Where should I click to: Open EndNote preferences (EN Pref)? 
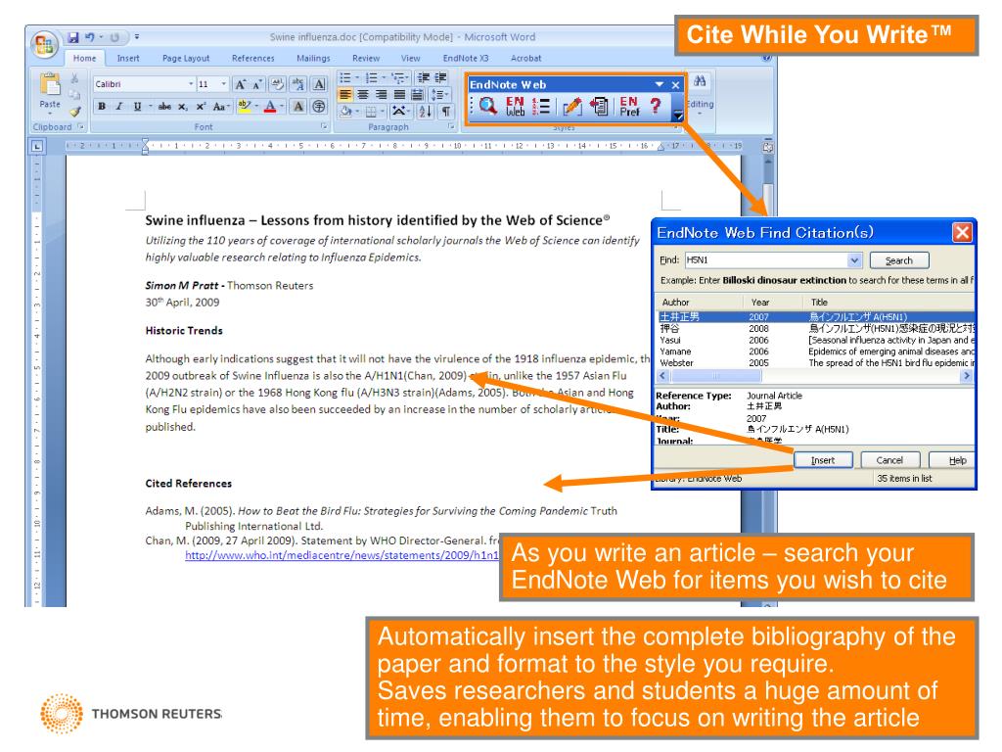coord(629,106)
